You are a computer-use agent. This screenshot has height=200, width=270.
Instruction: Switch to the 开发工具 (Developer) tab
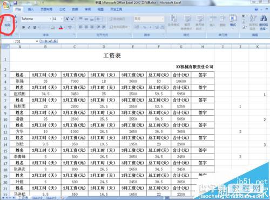[116, 9]
